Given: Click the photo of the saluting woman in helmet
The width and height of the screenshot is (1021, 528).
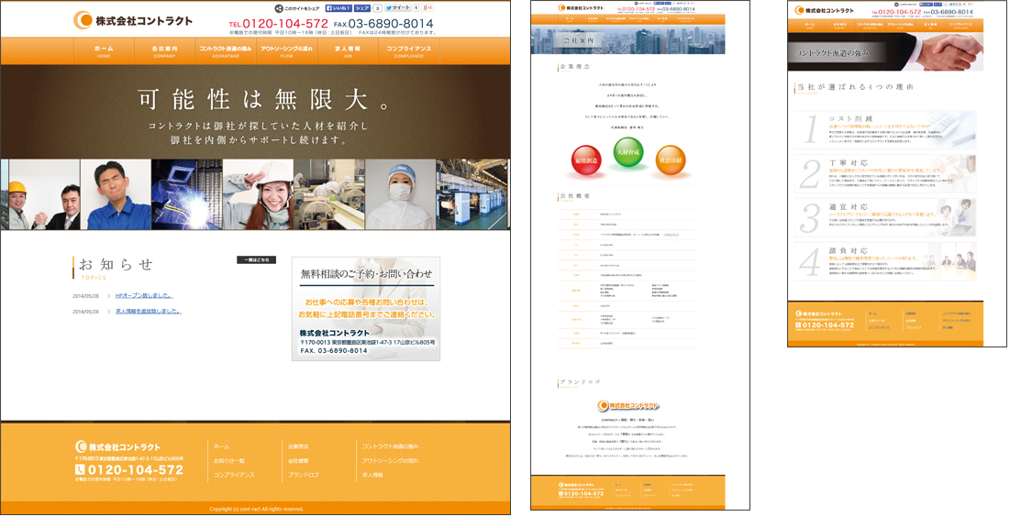Looking at the screenshot, I should click(258, 194).
